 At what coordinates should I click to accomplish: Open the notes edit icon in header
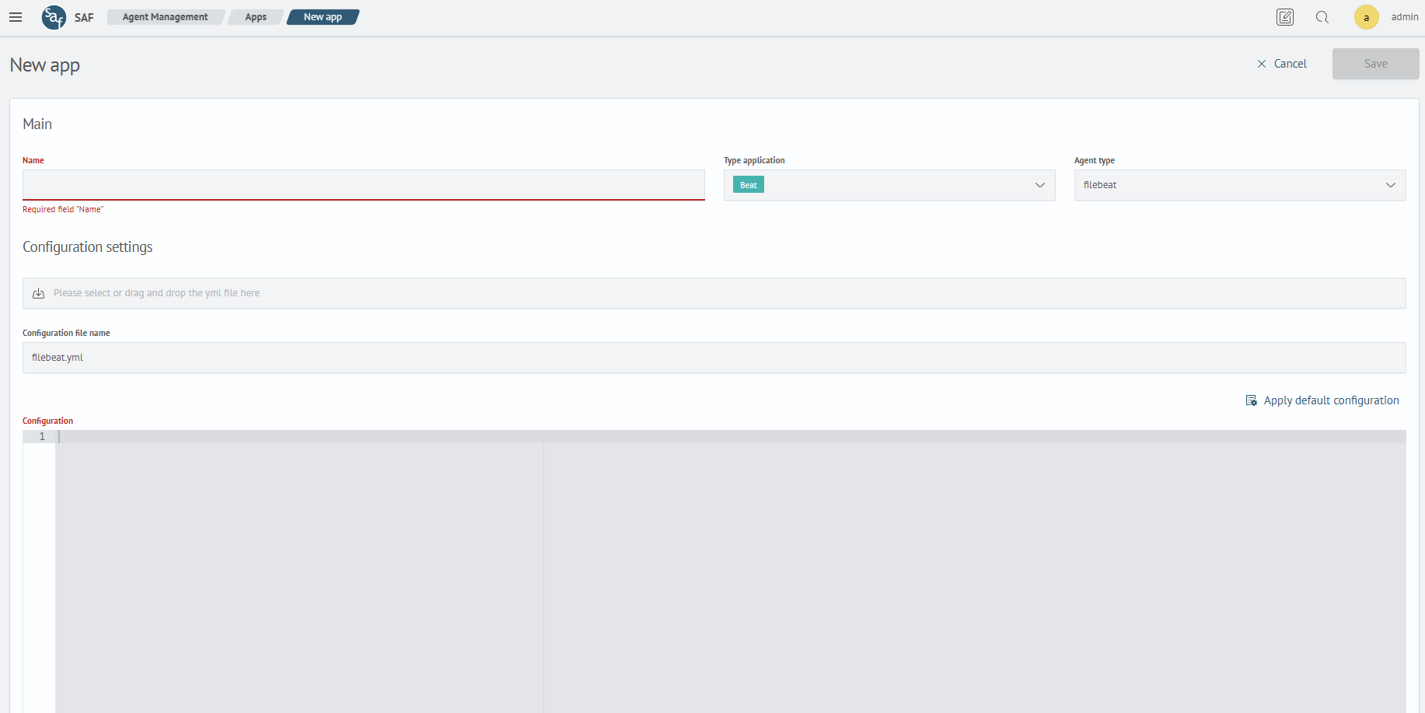pyautogui.click(x=1285, y=17)
